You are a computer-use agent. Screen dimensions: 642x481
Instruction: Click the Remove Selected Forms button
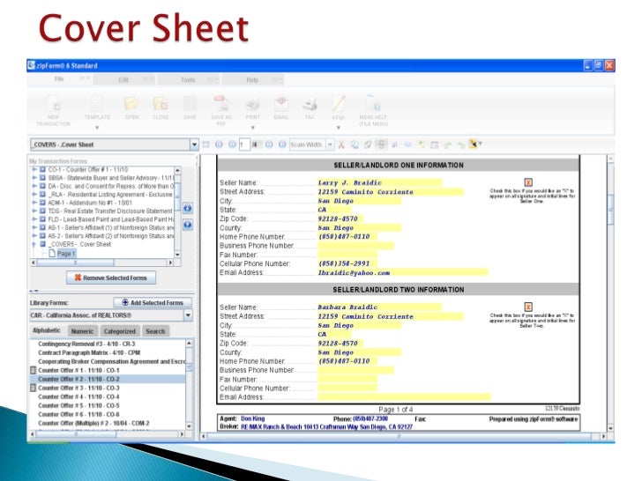(111, 277)
